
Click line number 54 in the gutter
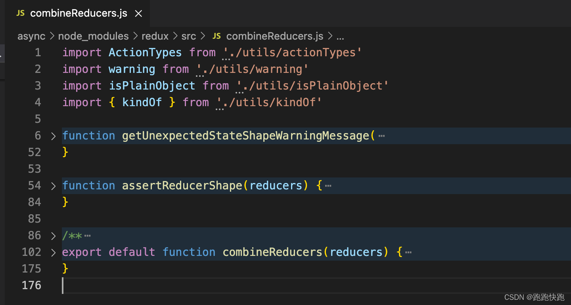pos(34,185)
